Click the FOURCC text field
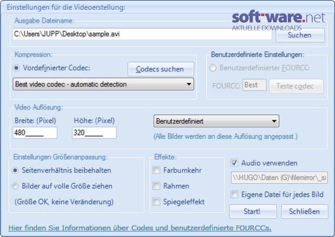The height and width of the screenshot is (237, 335). (255, 85)
